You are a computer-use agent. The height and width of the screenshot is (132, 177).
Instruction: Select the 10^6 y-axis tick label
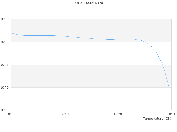pyautogui.click(x=5, y=88)
